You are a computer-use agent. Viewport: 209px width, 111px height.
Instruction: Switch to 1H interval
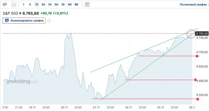50,4
